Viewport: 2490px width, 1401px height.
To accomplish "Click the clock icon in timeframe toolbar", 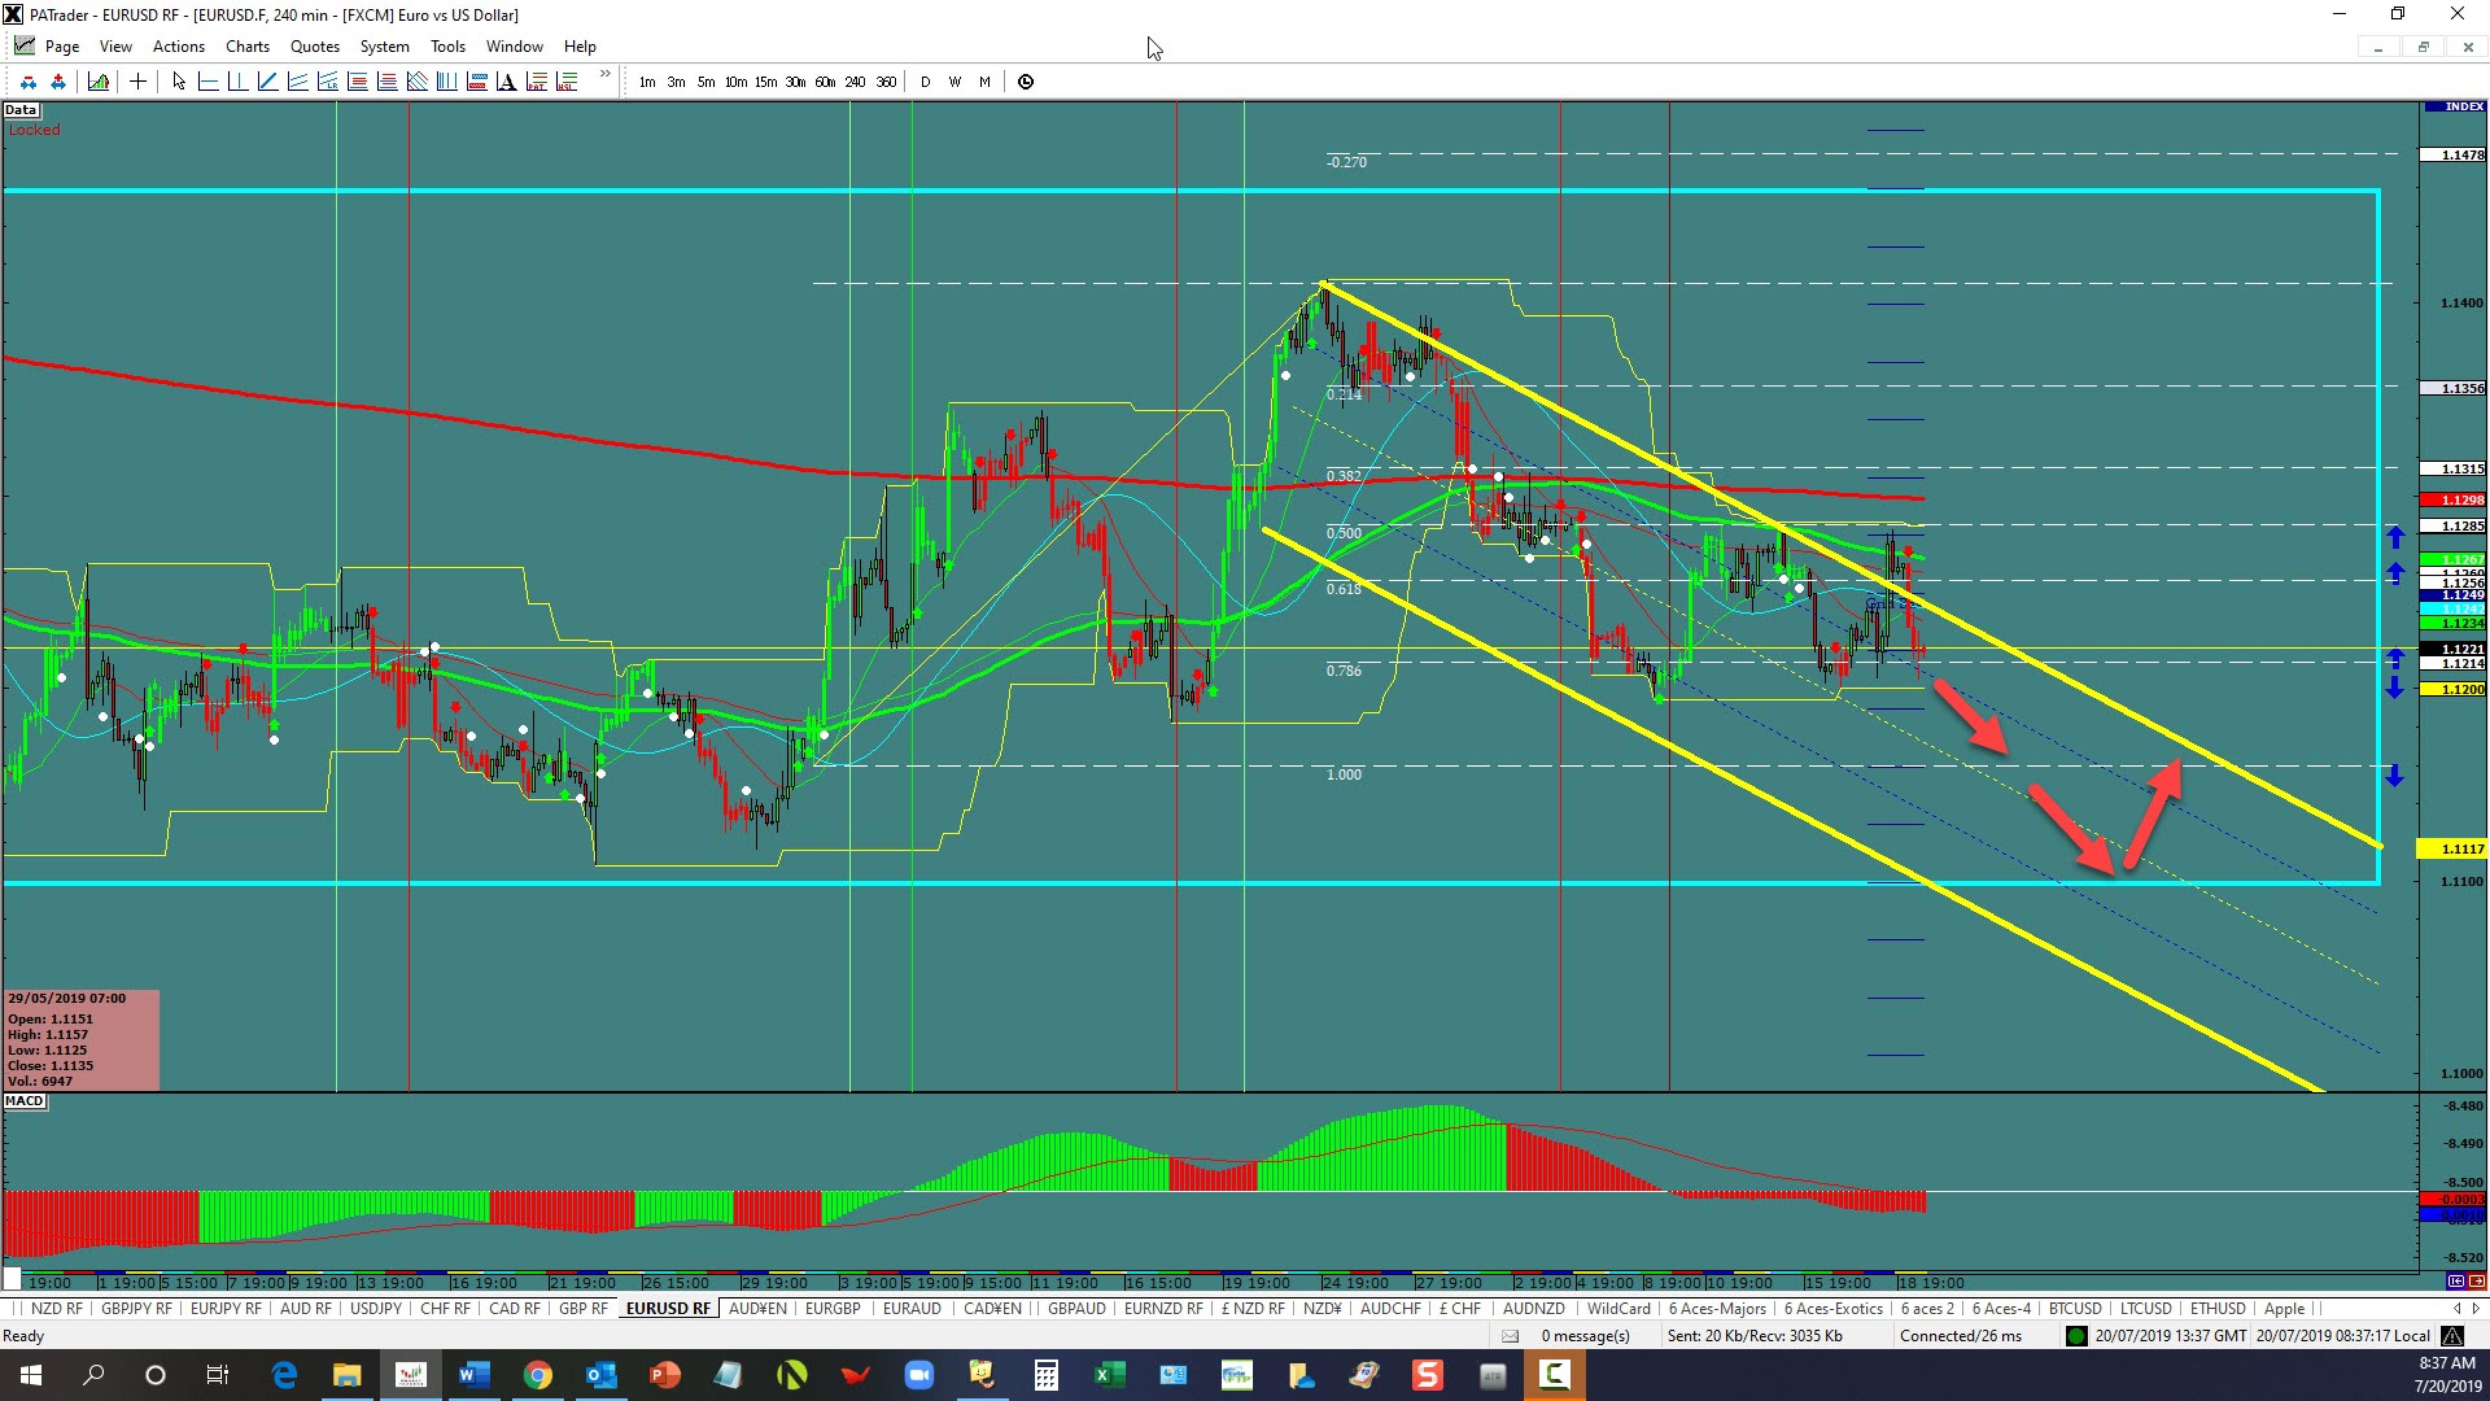I will tap(1026, 82).
